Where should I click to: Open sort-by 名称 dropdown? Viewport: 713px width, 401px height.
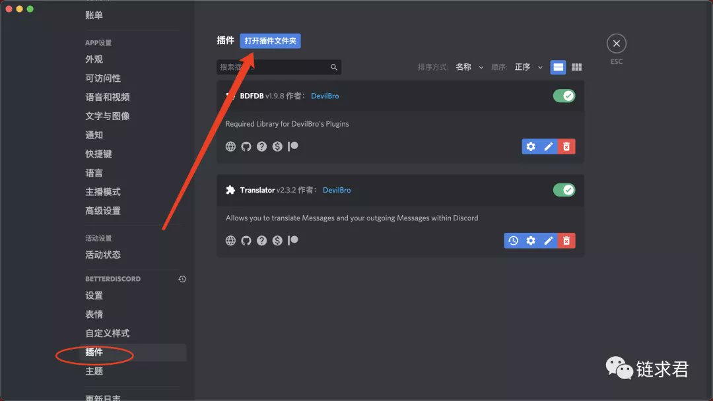469,67
